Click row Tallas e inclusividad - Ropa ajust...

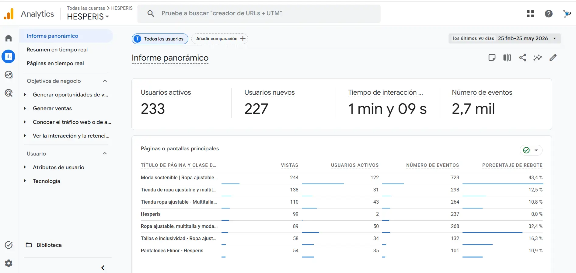click(342, 239)
